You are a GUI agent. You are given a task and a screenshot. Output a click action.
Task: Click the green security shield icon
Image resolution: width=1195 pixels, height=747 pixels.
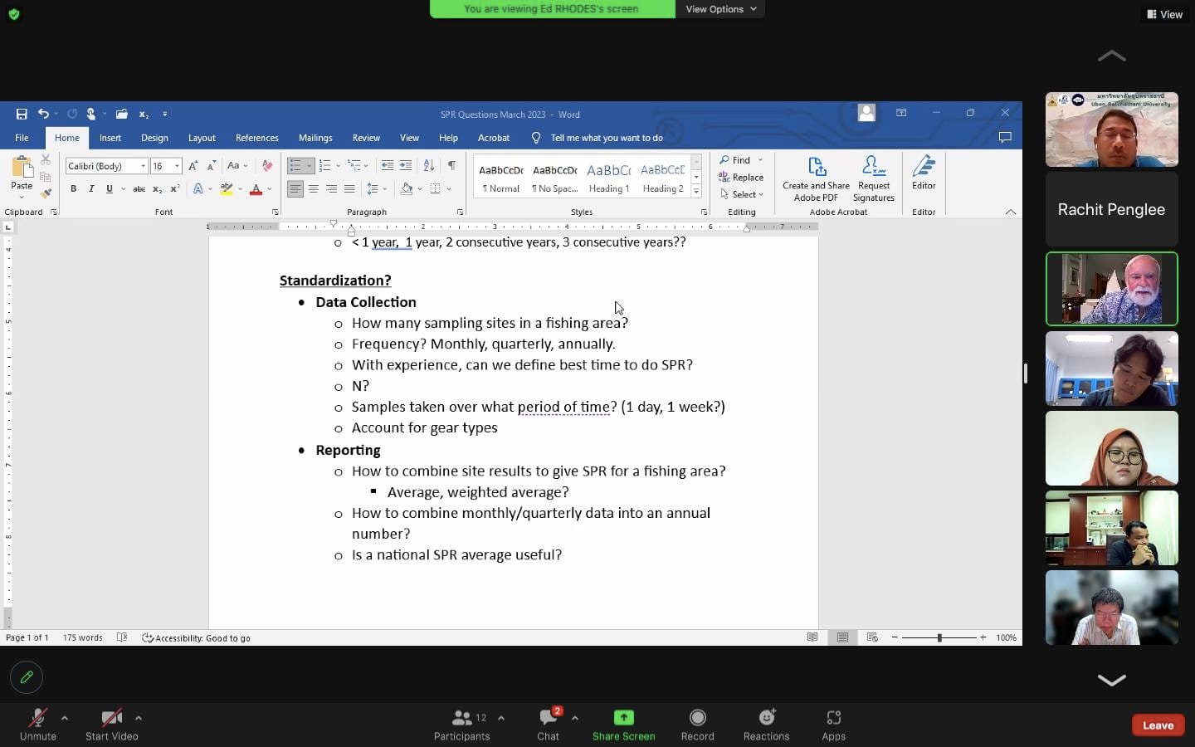(13, 14)
